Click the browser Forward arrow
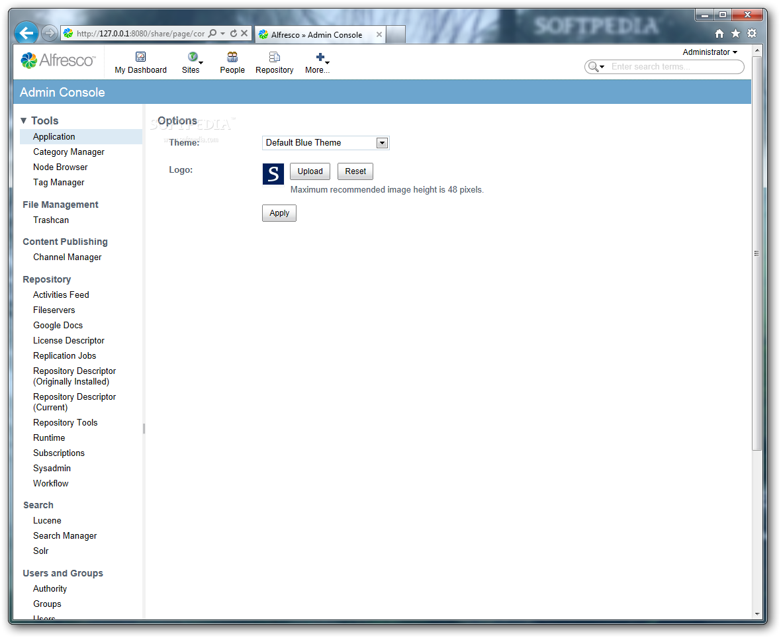 pos(49,33)
